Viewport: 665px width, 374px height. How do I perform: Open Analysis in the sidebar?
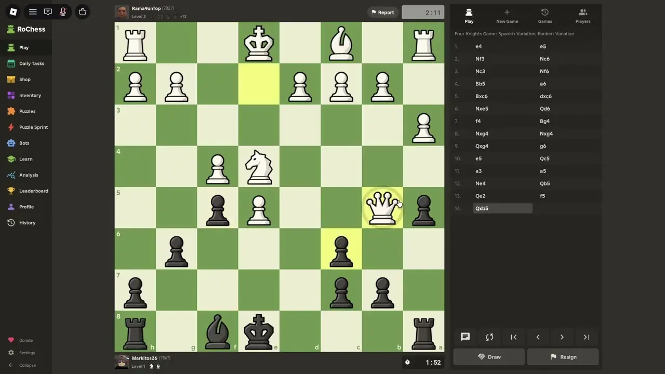pyautogui.click(x=26, y=175)
